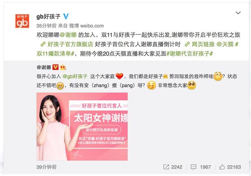Click the red V badge beside @谢娜
The image size is (251, 176).
pyautogui.click(x=55, y=67)
